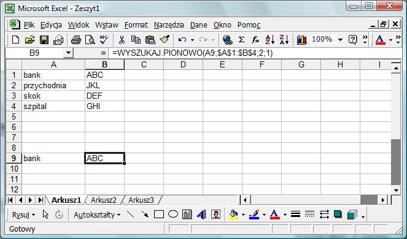Open the top-toolbar font color dropdown arrow
The height and width of the screenshot is (239, 407).
[x=390, y=40]
